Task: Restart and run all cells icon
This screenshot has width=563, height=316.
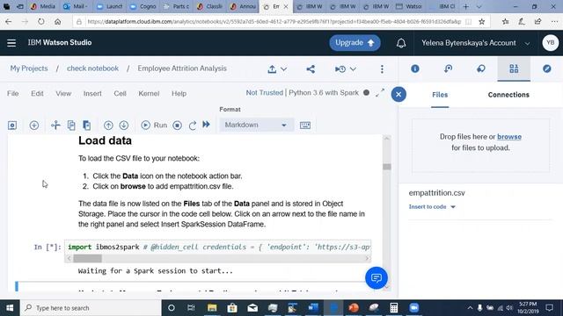Action: pos(206,125)
